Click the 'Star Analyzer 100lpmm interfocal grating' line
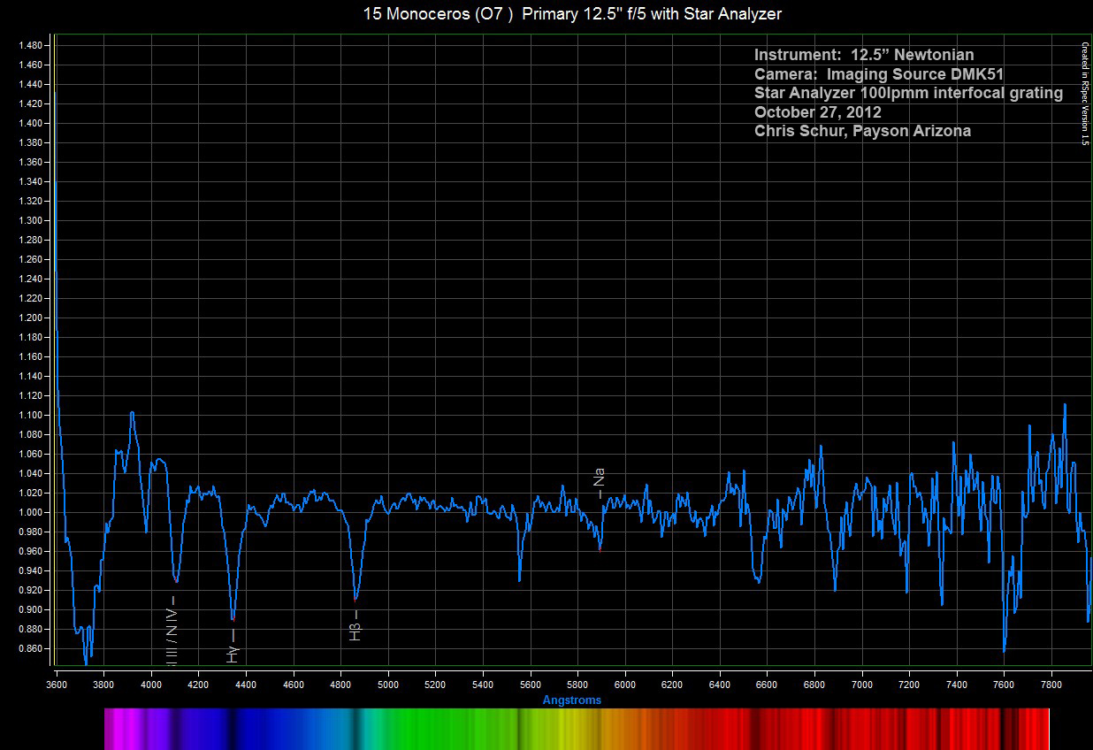The image size is (1093, 750). point(908,93)
